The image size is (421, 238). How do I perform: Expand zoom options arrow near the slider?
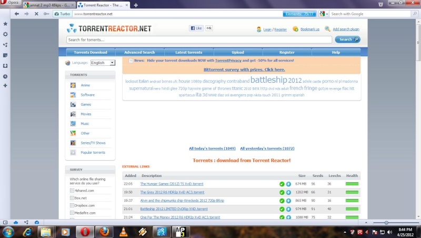[x=366, y=222]
